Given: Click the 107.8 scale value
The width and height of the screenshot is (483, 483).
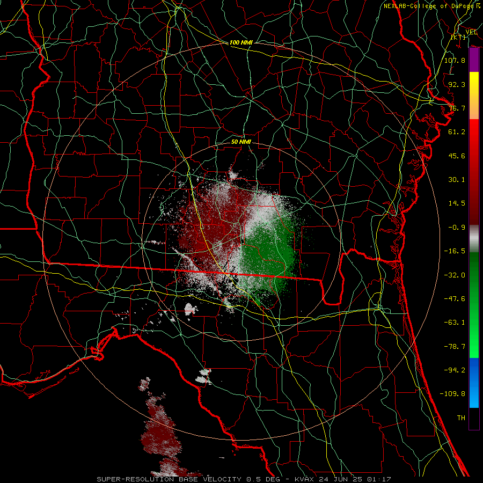Looking at the screenshot, I should point(455,60).
